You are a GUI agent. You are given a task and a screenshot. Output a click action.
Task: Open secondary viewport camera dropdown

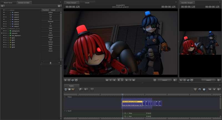[x=209, y=80]
